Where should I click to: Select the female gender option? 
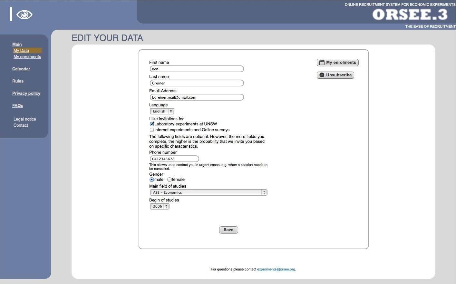170,179
